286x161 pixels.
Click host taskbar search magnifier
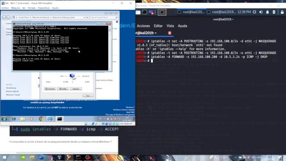coord(14,157)
